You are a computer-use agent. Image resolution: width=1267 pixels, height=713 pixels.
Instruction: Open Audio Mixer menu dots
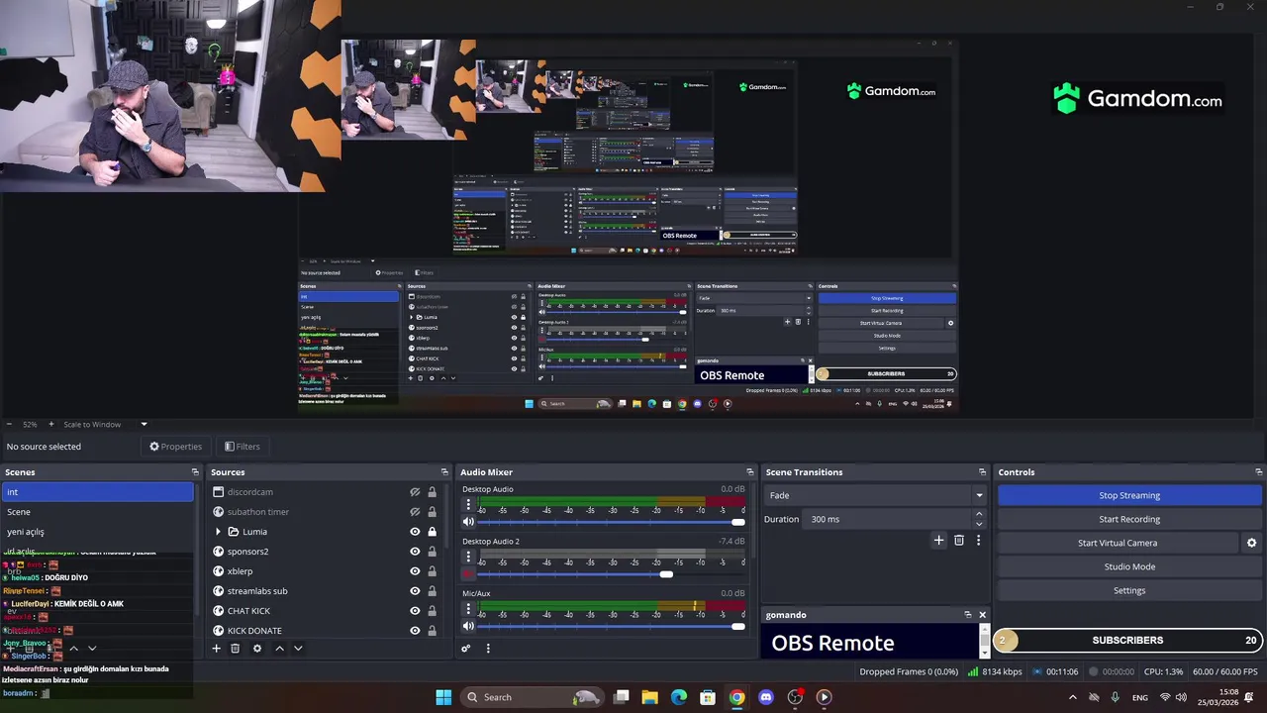point(488,649)
